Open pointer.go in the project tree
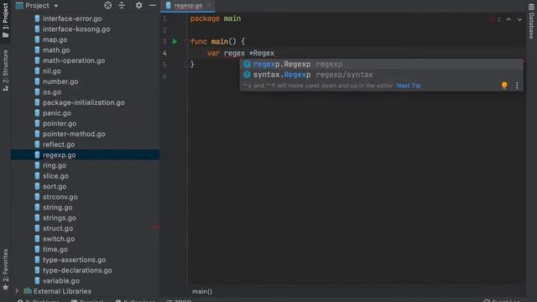 pos(60,123)
